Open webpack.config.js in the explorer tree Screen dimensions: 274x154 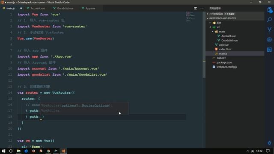226,67
